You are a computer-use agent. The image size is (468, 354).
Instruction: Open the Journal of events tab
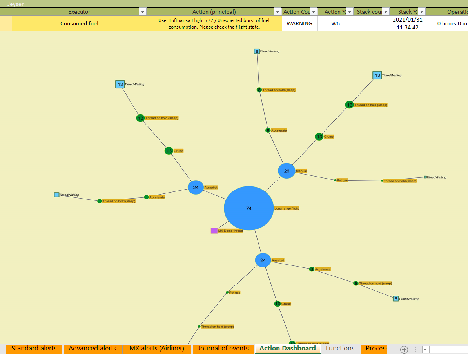(223, 349)
